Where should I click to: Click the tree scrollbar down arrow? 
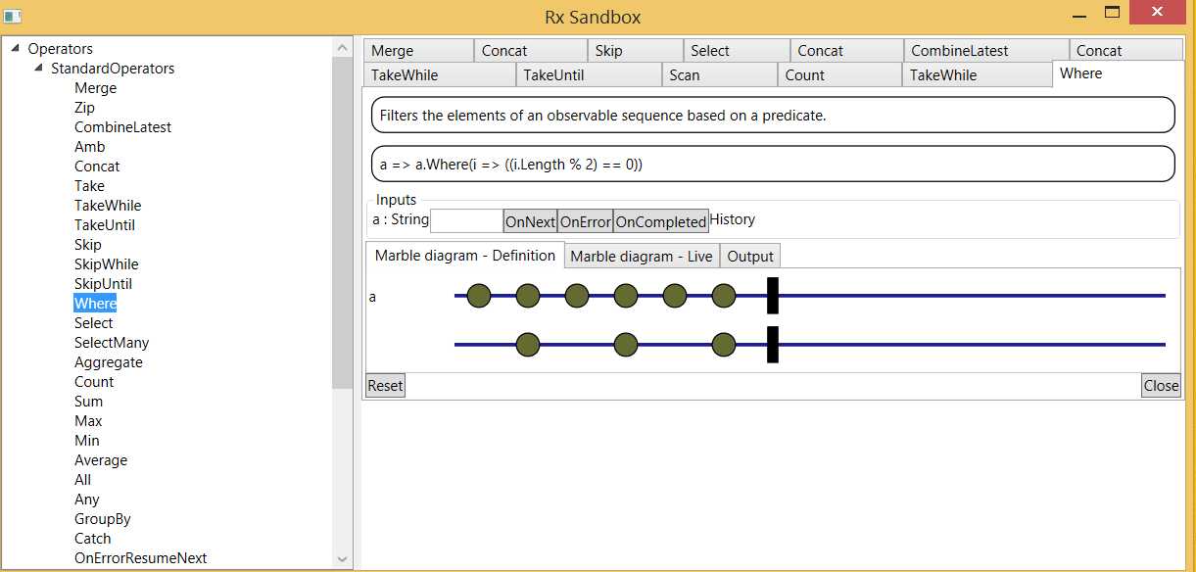click(342, 559)
